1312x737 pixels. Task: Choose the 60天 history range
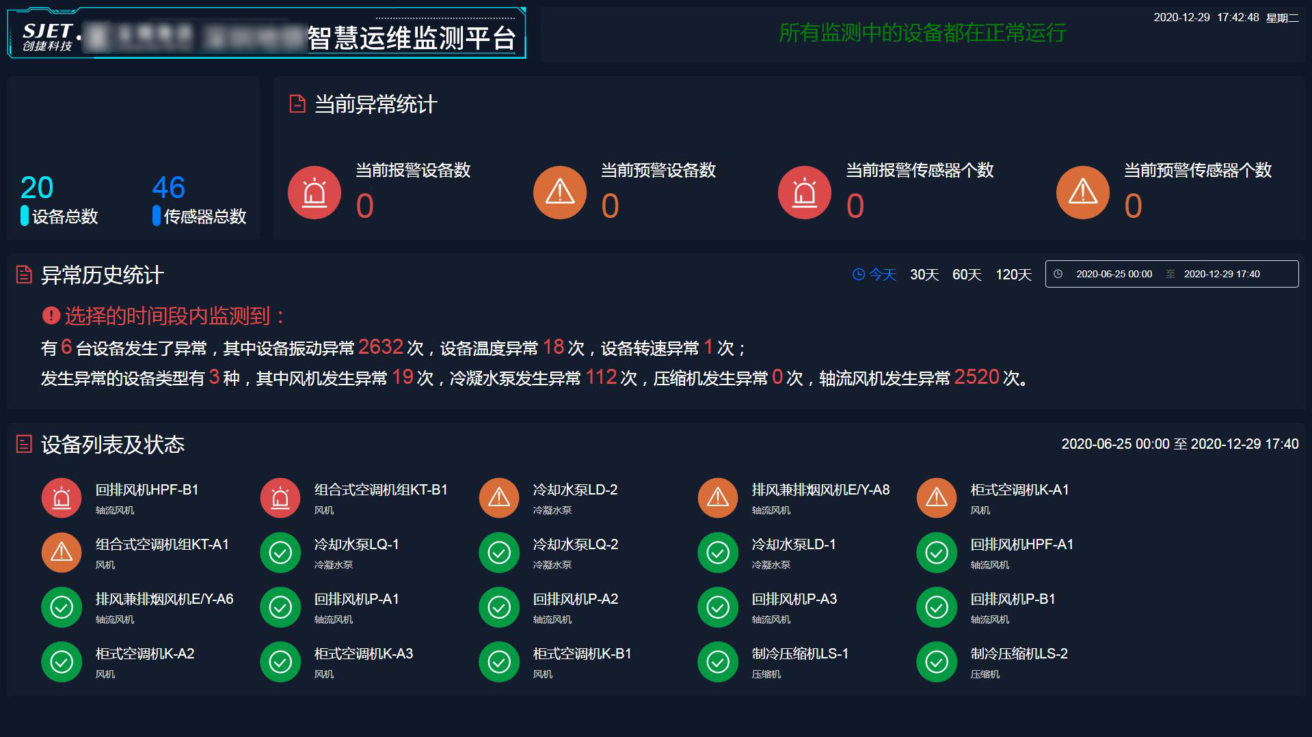pyautogui.click(x=967, y=275)
